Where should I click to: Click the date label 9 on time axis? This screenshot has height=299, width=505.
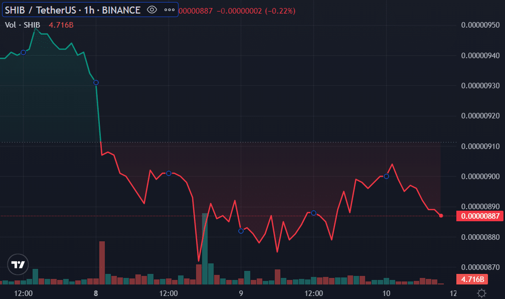point(241,293)
